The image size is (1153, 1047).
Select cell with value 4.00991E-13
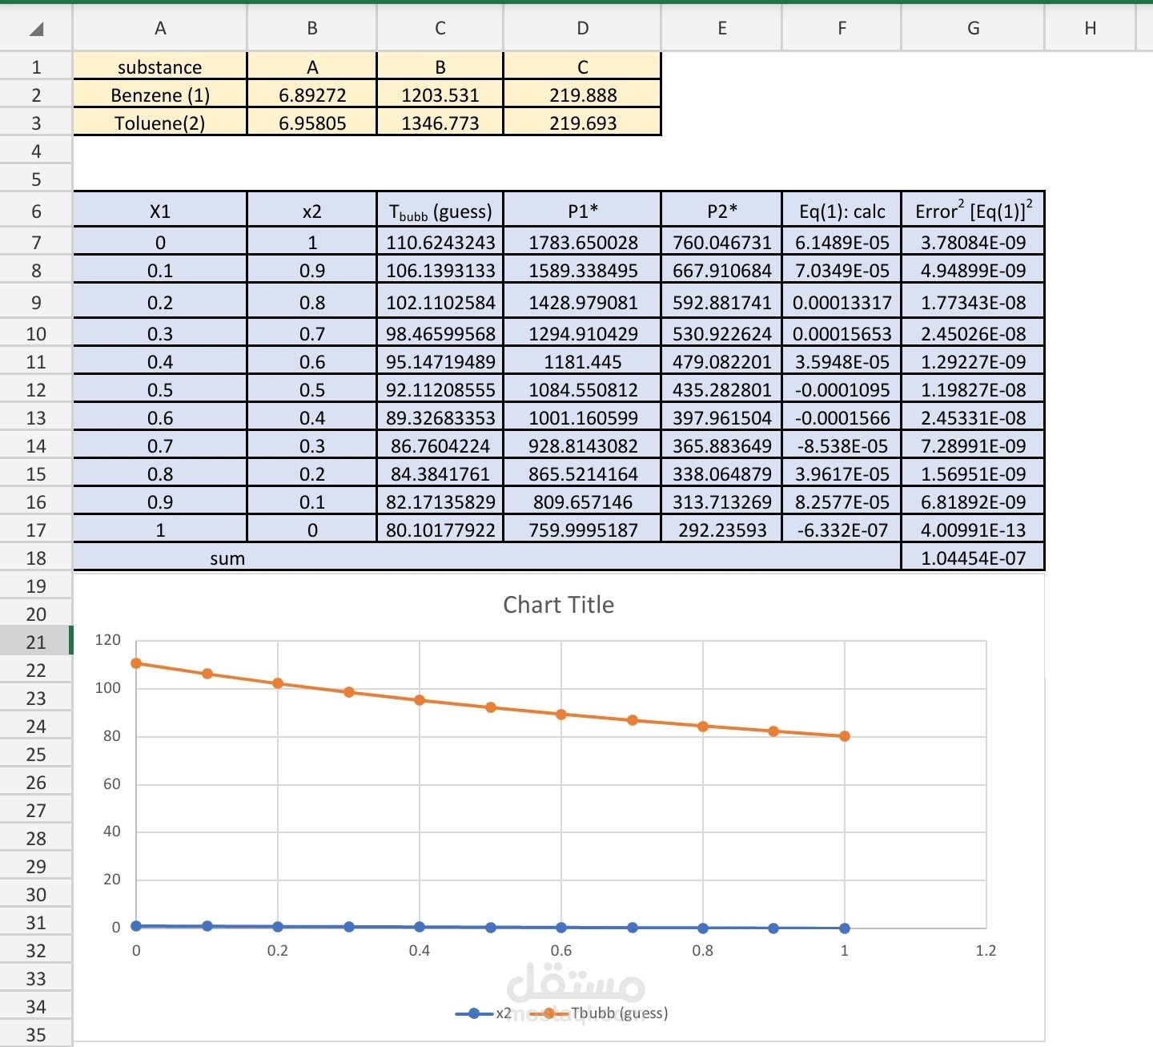pyautogui.click(x=974, y=530)
